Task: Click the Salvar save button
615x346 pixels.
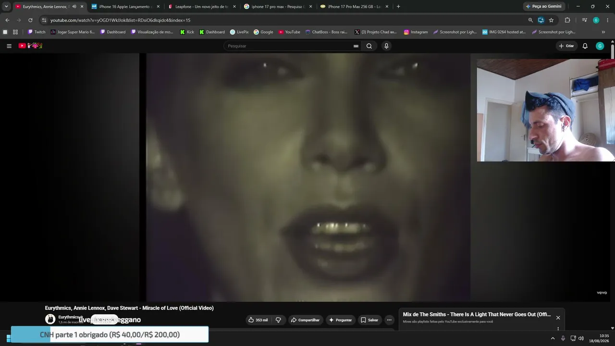Action: click(369, 320)
